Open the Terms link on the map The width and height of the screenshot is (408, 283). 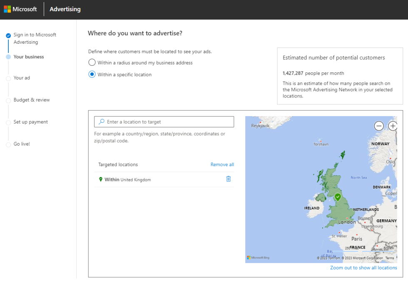[390, 258]
